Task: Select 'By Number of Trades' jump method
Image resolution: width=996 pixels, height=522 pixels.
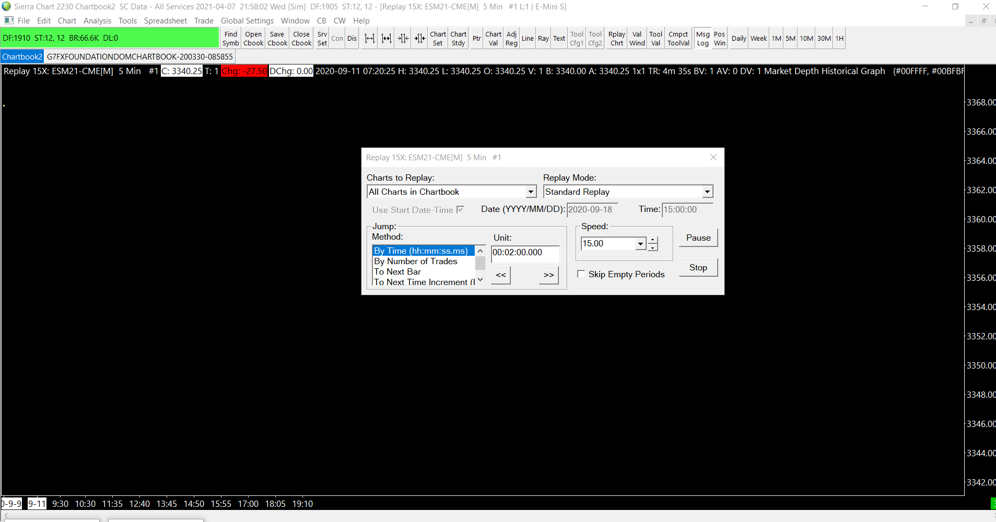Action: point(424,262)
